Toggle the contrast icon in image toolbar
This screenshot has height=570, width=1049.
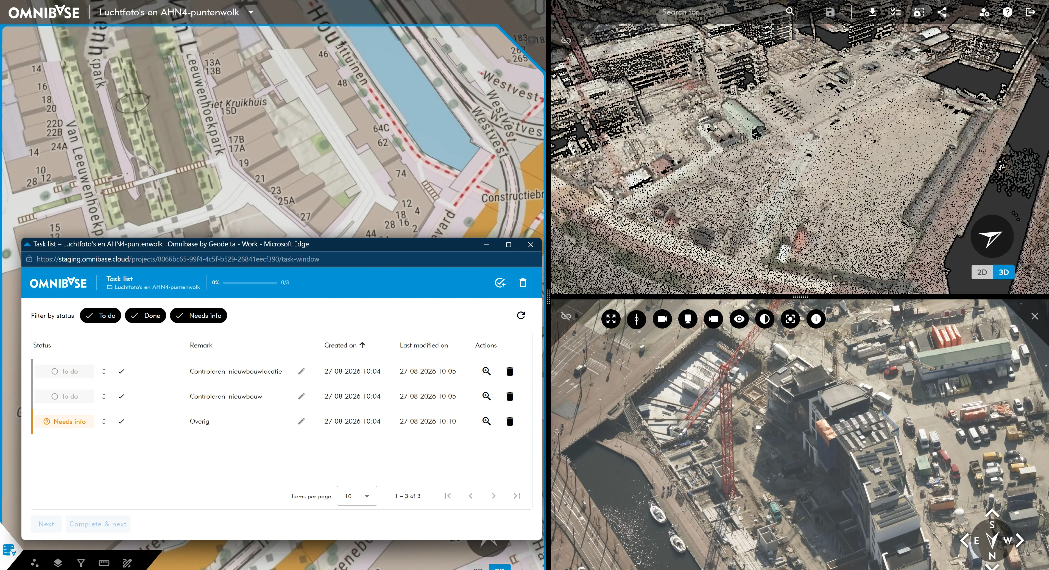coord(765,319)
